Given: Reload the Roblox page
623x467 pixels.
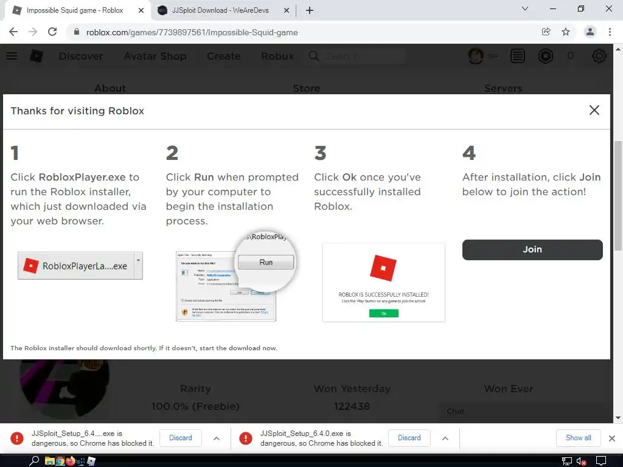Looking at the screenshot, I should pos(52,32).
